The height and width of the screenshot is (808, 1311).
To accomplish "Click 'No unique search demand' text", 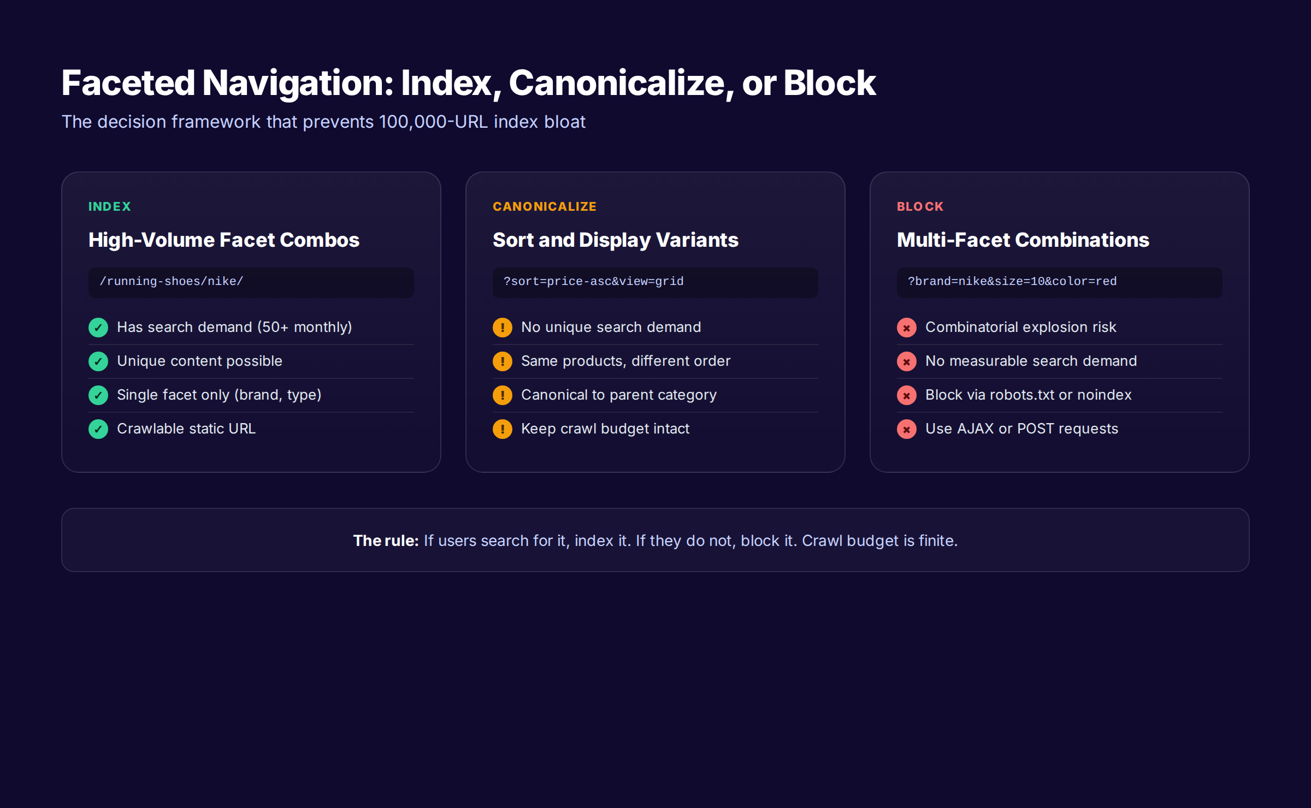I will coord(611,327).
